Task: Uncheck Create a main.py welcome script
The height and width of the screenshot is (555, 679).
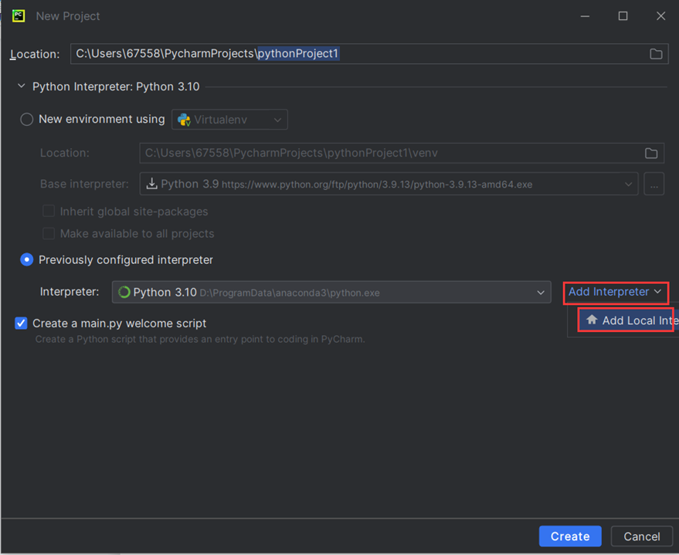Action: coord(21,323)
